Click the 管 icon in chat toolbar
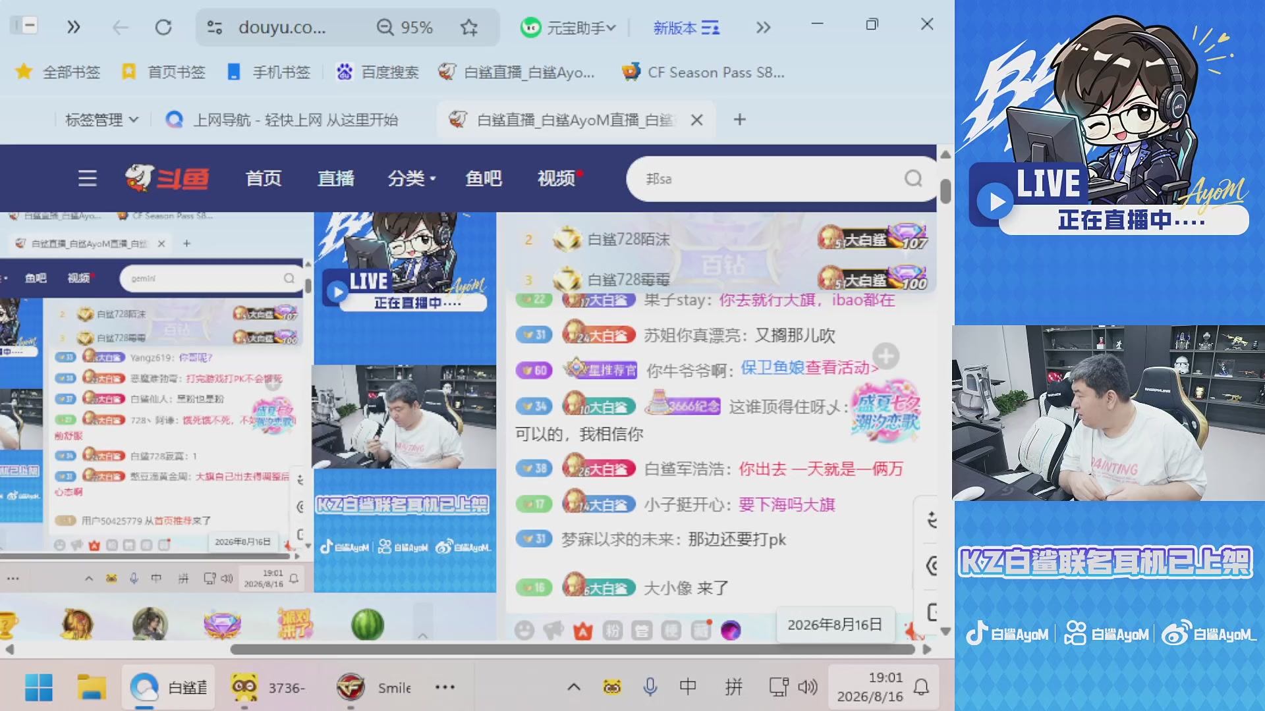The width and height of the screenshot is (1265, 711). (642, 631)
